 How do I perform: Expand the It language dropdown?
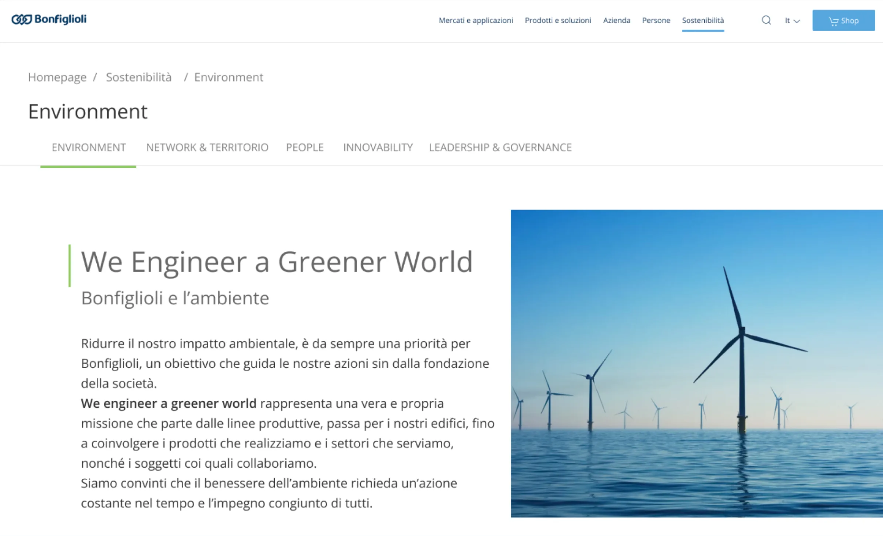coord(792,21)
